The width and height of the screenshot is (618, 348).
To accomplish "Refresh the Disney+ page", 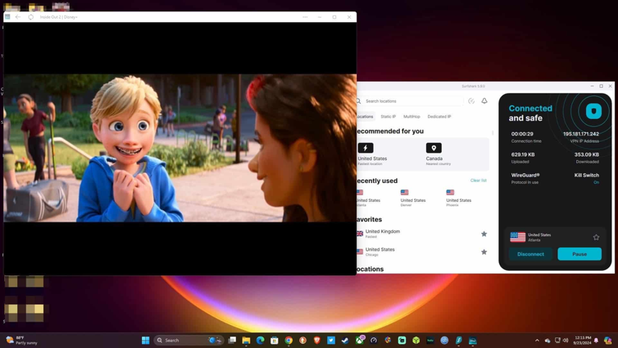I will [31, 17].
